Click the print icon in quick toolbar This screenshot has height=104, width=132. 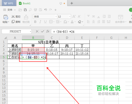pyautogui.click(x=35, y=10)
